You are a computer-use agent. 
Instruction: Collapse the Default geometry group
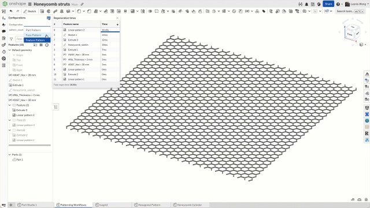tap(10, 50)
